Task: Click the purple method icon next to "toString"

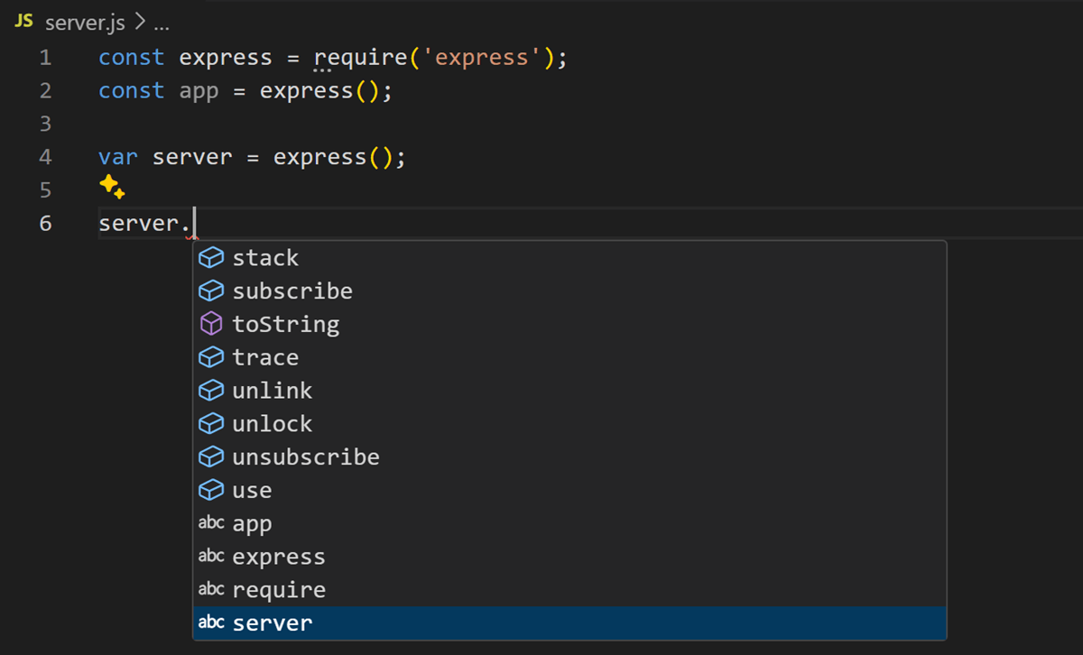Action: (210, 323)
